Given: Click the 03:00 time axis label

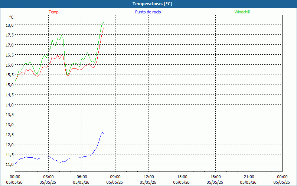Looking at the screenshot, I should click(49, 177).
